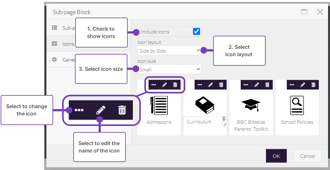This screenshot has height=170, width=330.
Task: Open the Icon layout dropdown
Action: (x=170, y=50)
